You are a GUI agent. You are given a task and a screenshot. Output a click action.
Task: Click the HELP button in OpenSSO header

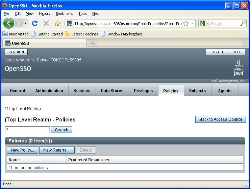pos(237,52)
